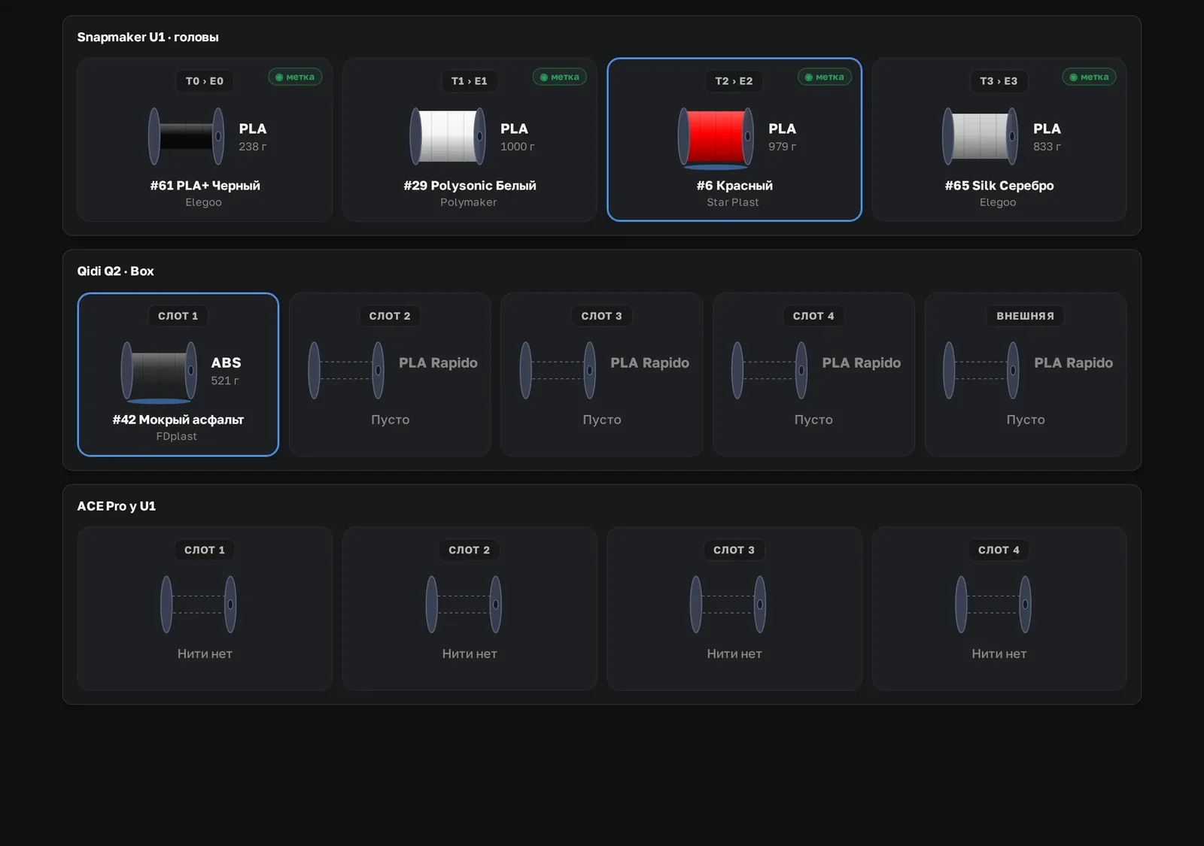Select the T1 › E1 head label
The width and height of the screenshot is (1204, 846).
(x=470, y=81)
